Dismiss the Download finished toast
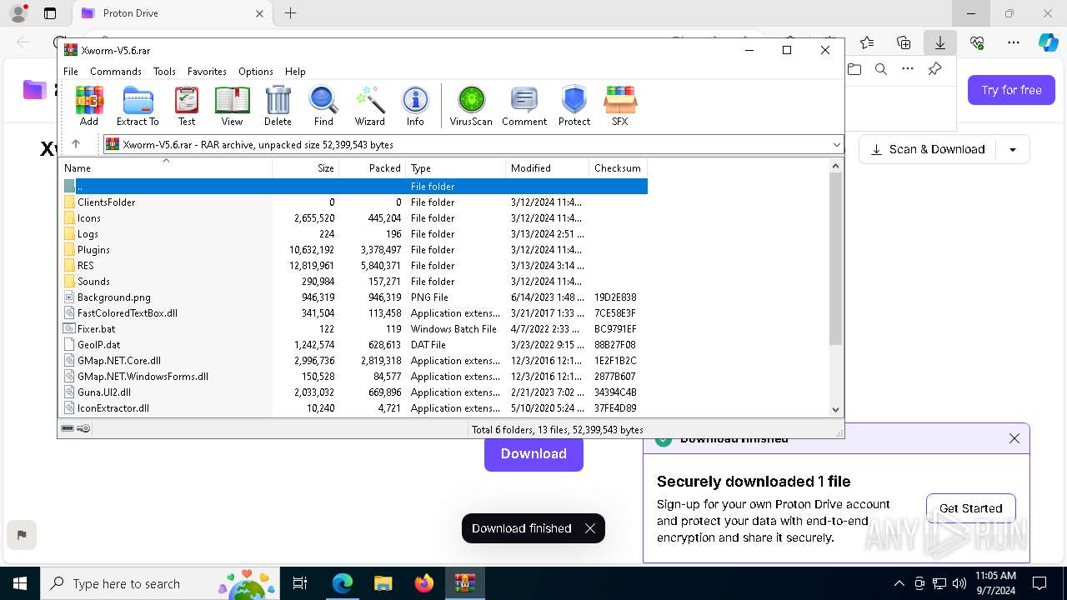The height and width of the screenshot is (600, 1067). click(590, 528)
